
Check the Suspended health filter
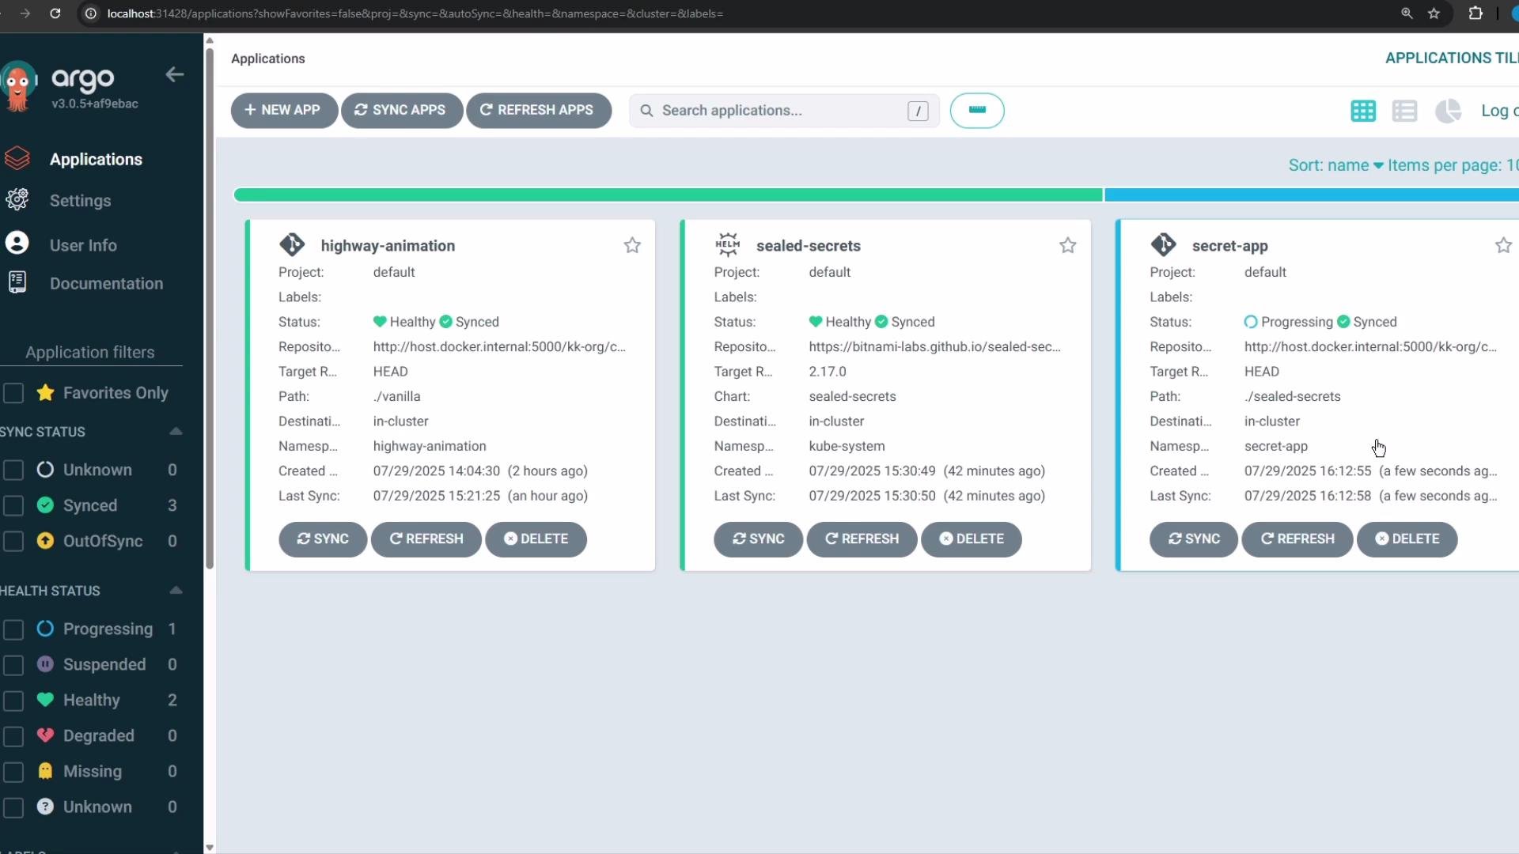(x=13, y=665)
